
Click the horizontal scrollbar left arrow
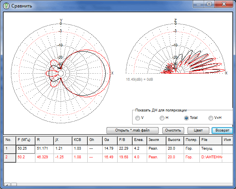point(7,185)
